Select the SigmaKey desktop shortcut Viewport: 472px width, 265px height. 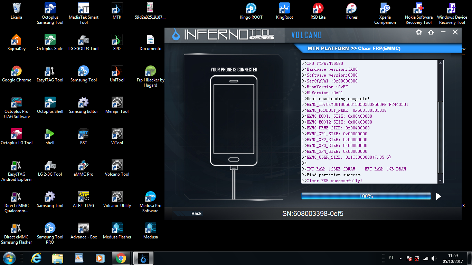click(x=16, y=42)
